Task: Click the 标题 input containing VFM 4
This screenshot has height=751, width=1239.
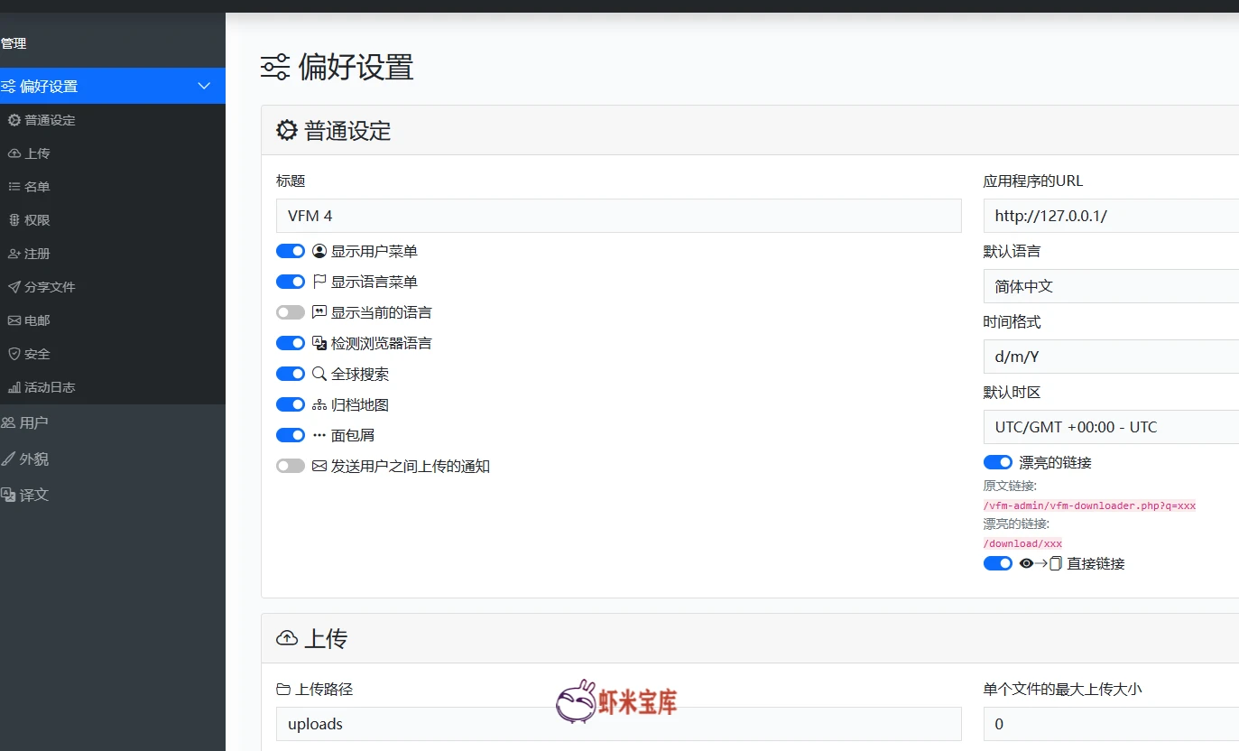Action: pos(619,216)
